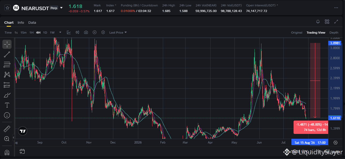Take a chart snapshot with camera icon
The image size is (345, 159).
point(86,32)
